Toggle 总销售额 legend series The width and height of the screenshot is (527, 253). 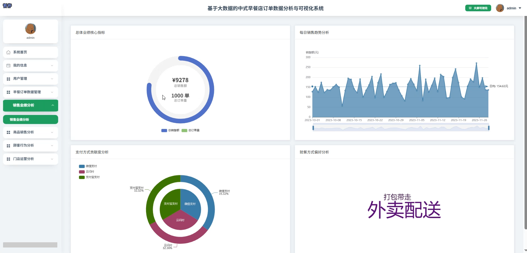coord(170,130)
